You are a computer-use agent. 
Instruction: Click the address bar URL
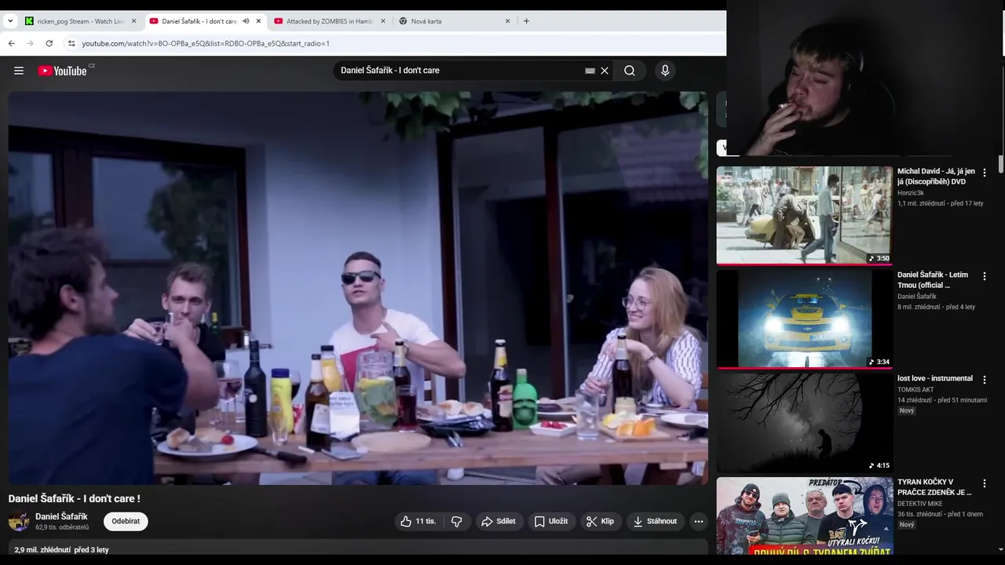[206, 44]
